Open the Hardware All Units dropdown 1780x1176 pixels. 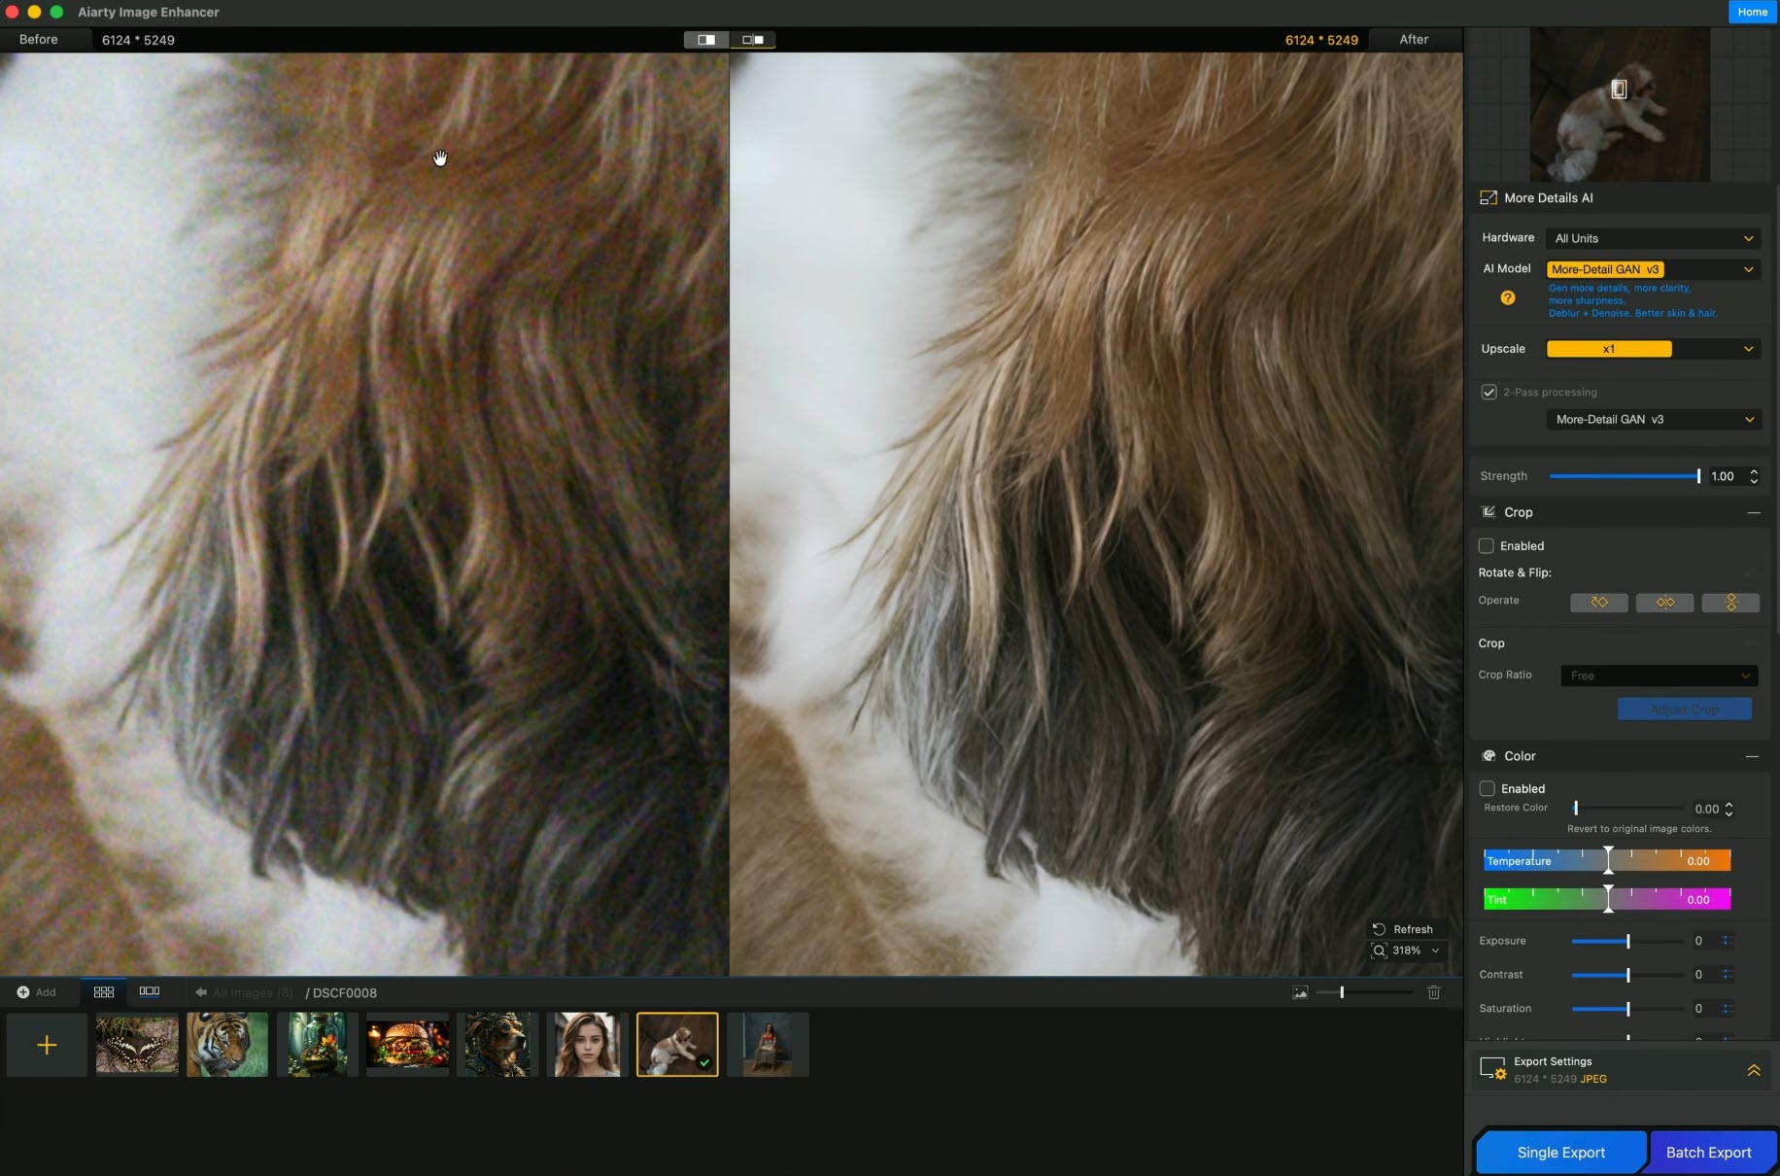[1654, 238]
